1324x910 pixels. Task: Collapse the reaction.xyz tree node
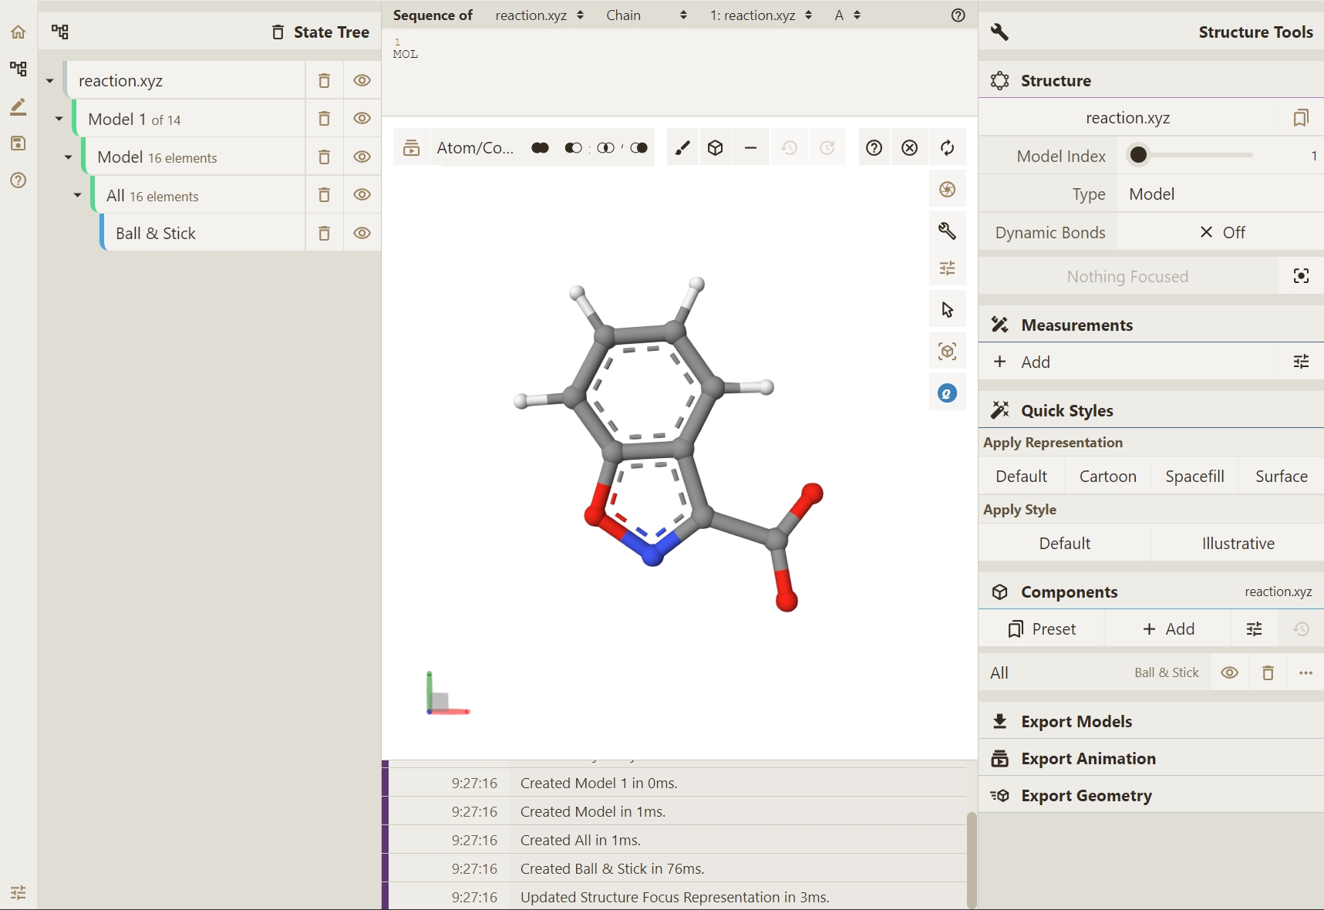tap(50, 81)
